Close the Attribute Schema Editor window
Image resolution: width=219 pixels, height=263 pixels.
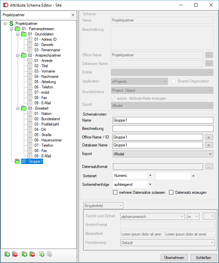211,5
